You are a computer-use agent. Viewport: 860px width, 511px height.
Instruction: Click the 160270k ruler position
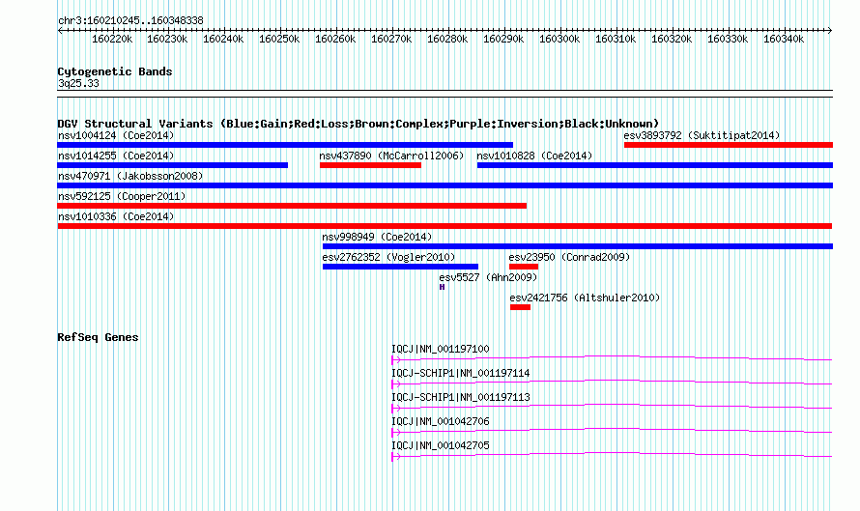(391, 39)
